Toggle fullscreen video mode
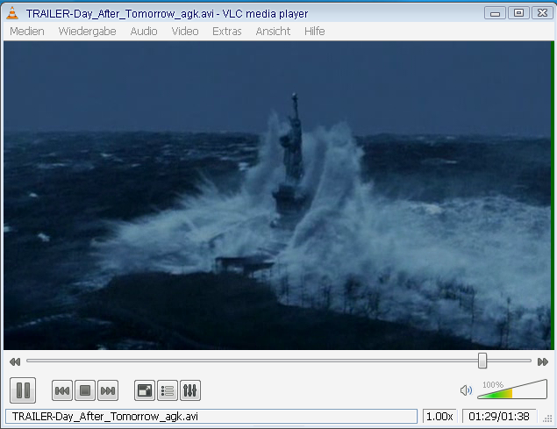 pos(145,390)
